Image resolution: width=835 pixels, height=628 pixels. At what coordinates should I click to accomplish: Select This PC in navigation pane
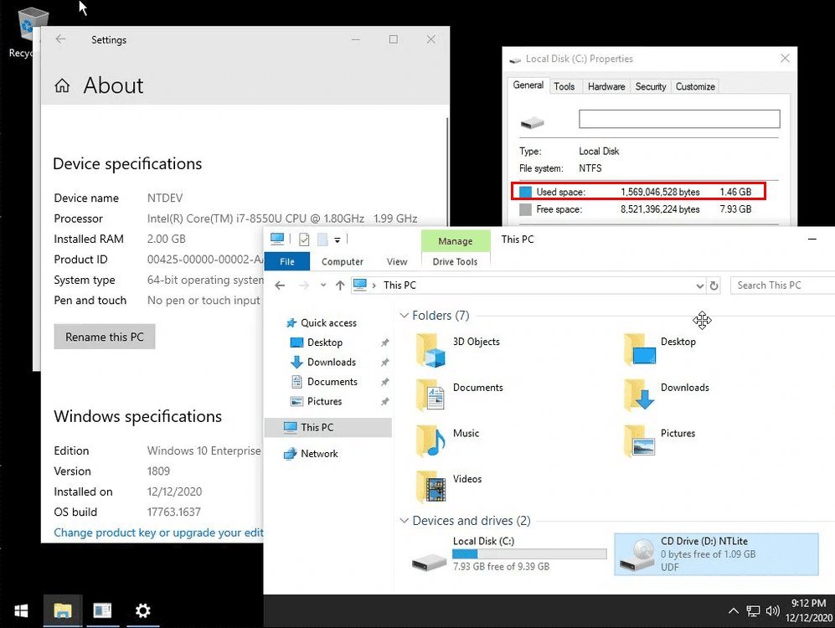(328, 427)
